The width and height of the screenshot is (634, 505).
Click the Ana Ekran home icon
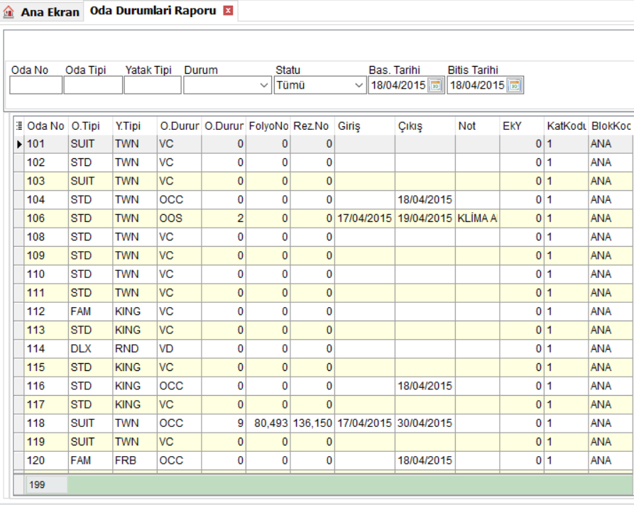9,12
